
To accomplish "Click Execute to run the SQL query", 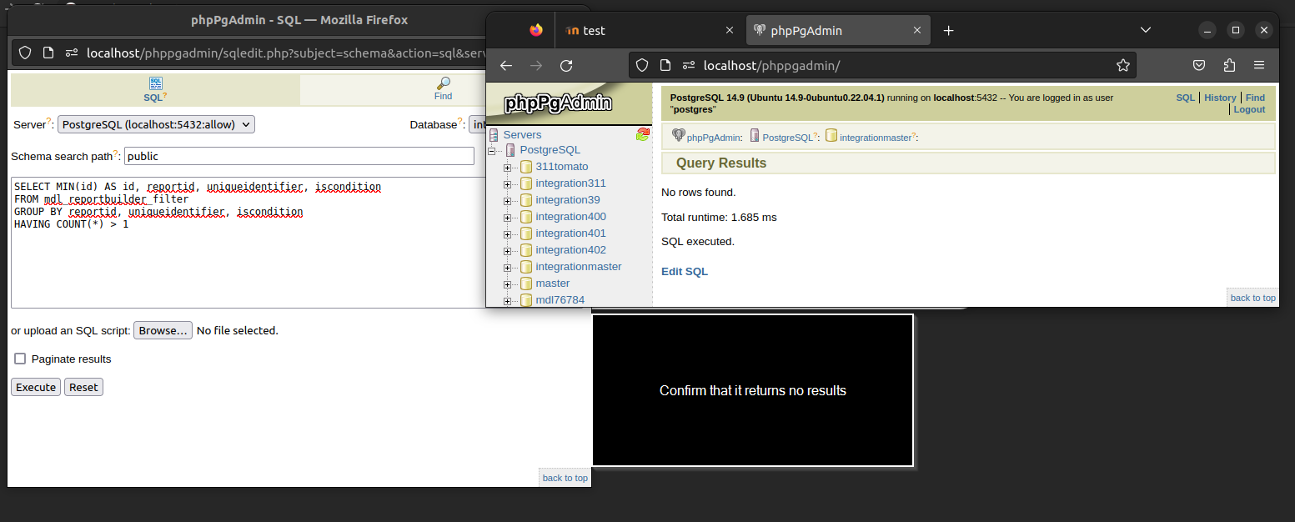I will pyautogui.click(x=36, y=387).
